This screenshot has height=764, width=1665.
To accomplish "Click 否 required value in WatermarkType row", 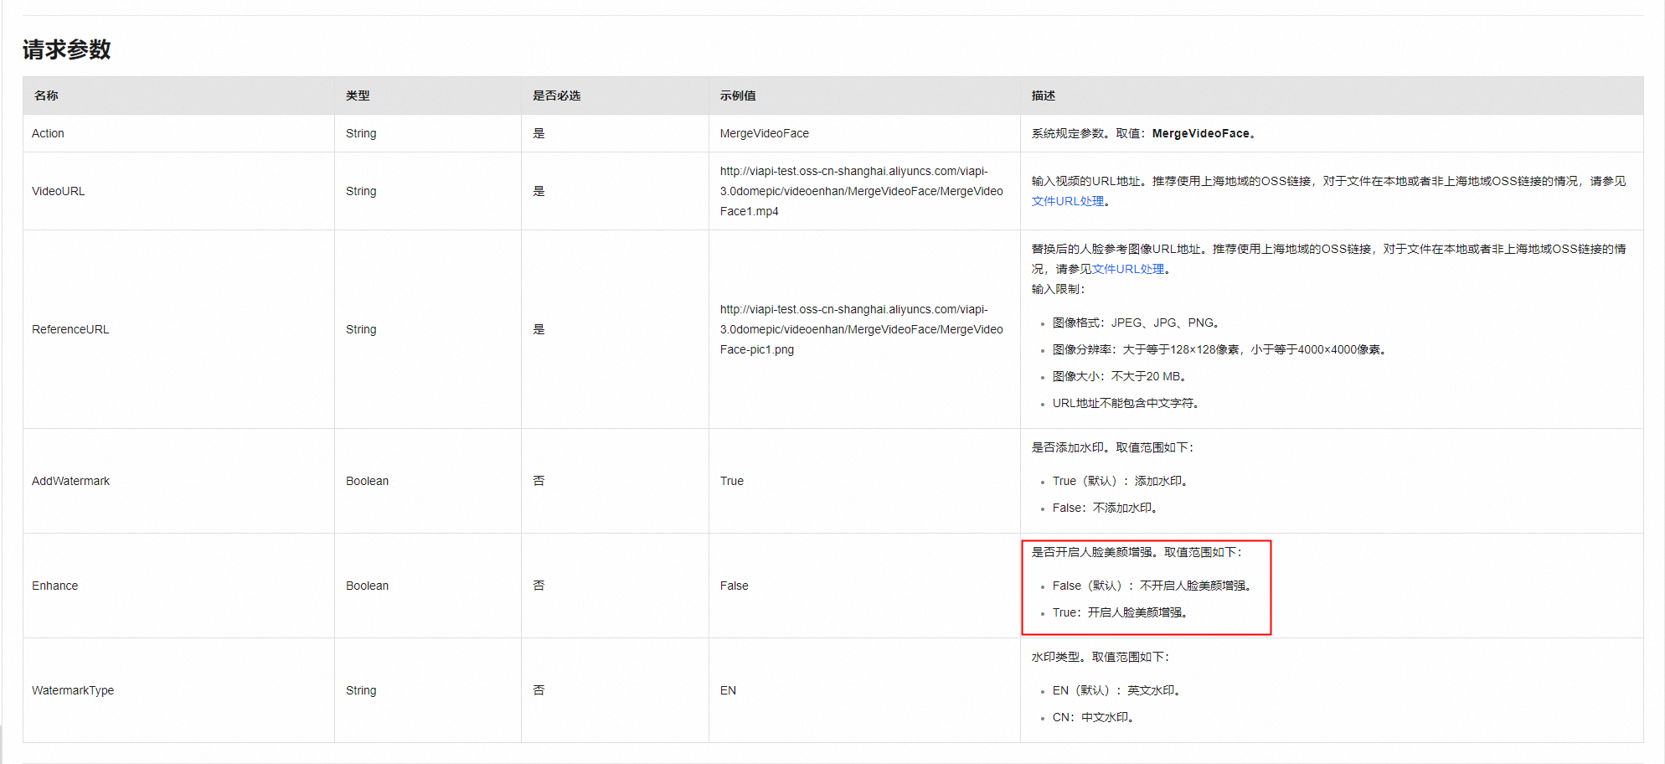I will click(539, 690).
